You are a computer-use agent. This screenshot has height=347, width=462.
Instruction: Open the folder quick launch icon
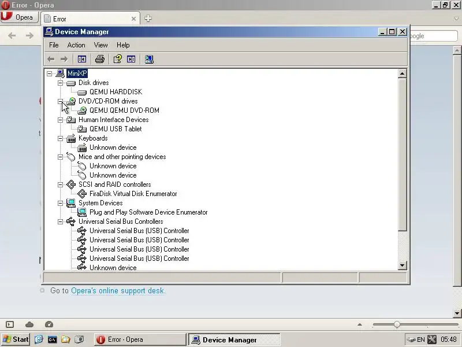tap(65, 339)
